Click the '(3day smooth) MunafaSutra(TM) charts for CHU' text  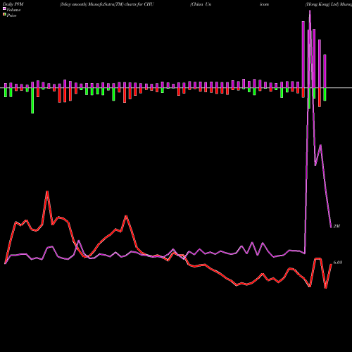[107, 4]
